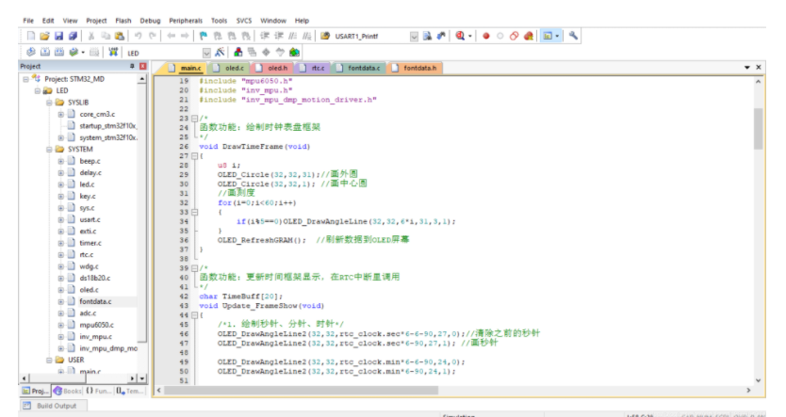Switch to the Books panel tab

tap(67, 391)
